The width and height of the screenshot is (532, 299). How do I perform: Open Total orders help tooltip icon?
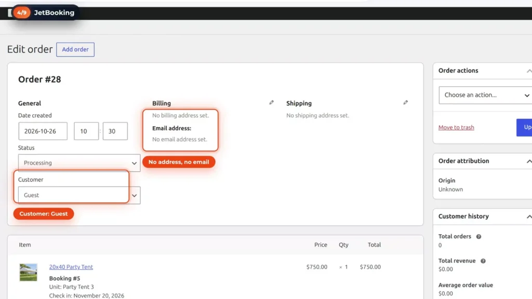click(x=478, y=237)
